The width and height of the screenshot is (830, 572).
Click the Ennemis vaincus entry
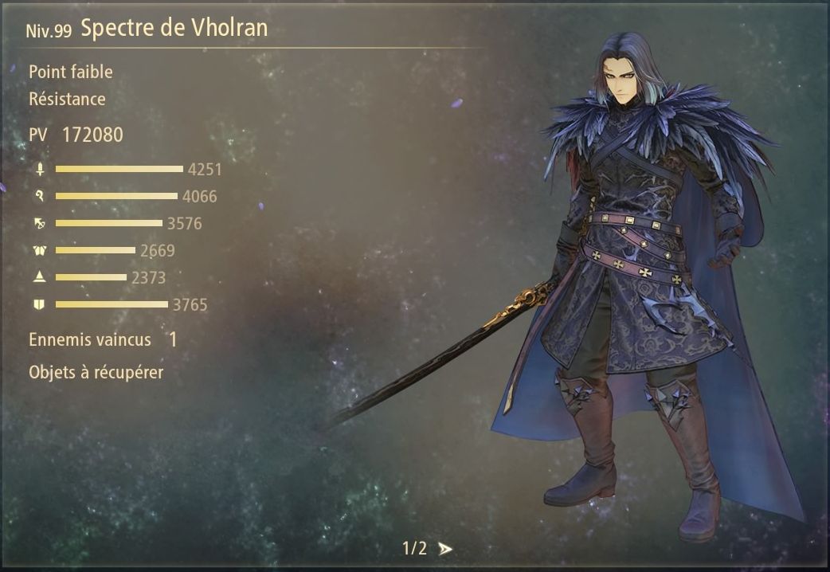pos(90,339)
